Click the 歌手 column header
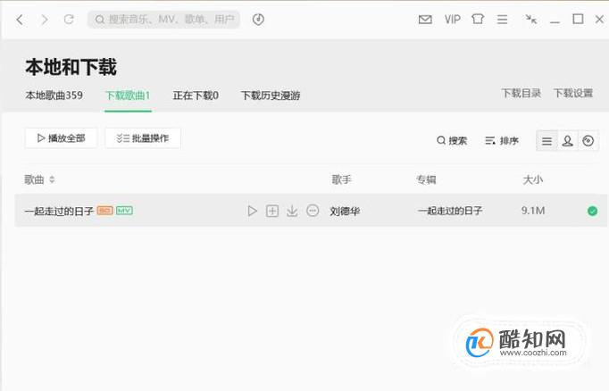609x391 pixels. pyautogui.click(x=341, y=179)
